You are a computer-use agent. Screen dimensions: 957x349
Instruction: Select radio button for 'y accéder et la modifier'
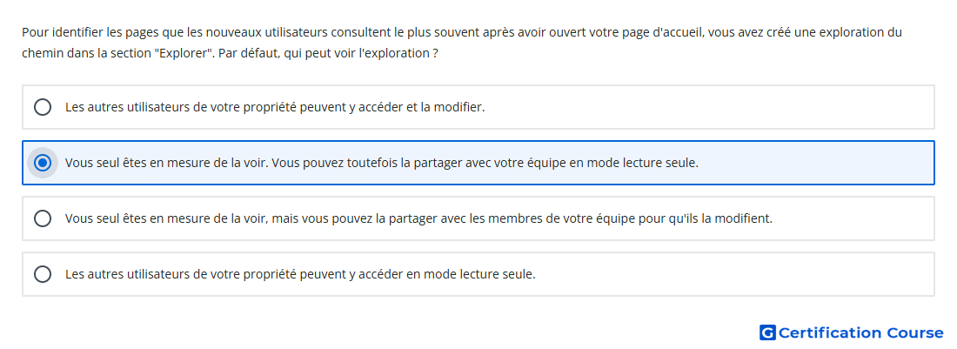click(x=43, y=107)
